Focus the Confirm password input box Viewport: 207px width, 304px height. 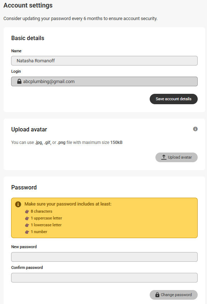tap(104, 278)
